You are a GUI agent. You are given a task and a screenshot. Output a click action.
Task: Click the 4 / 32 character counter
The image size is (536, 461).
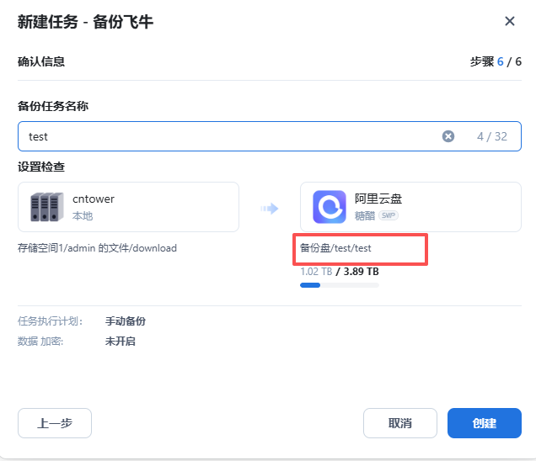point(491,136)
